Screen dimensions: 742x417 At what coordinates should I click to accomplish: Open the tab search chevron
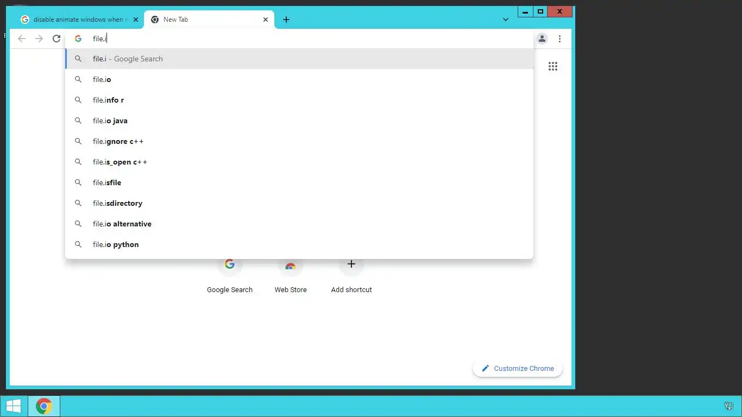click(x=506, y=20)
